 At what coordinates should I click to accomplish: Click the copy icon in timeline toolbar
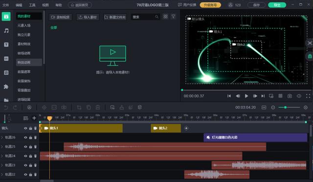tap(89, 107)
